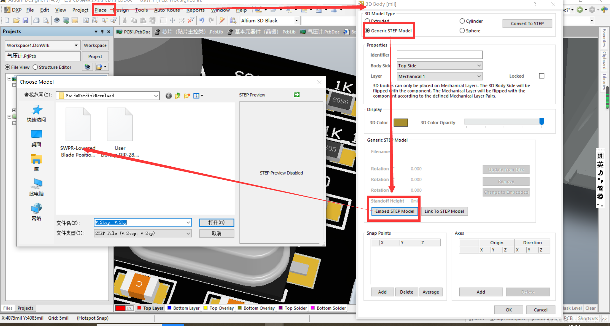Open the Place menu
The height and width of the screenshot is (326, 610).
[100, 10]
